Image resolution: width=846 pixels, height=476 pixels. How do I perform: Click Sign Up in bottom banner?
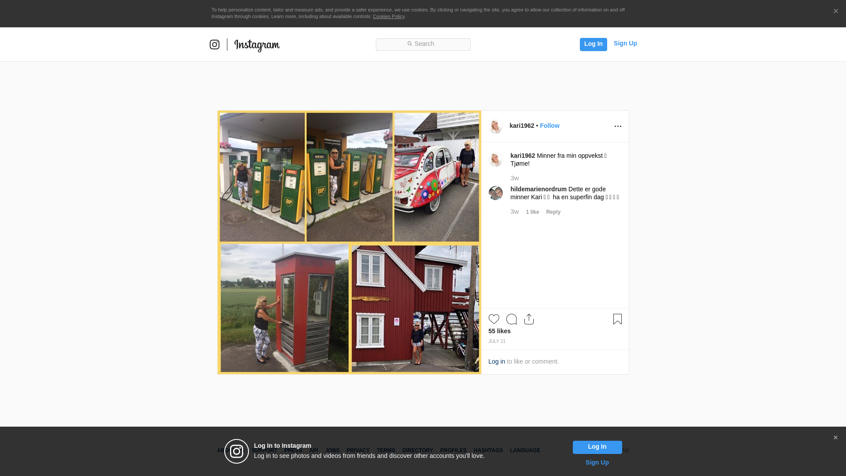[597, 462]
